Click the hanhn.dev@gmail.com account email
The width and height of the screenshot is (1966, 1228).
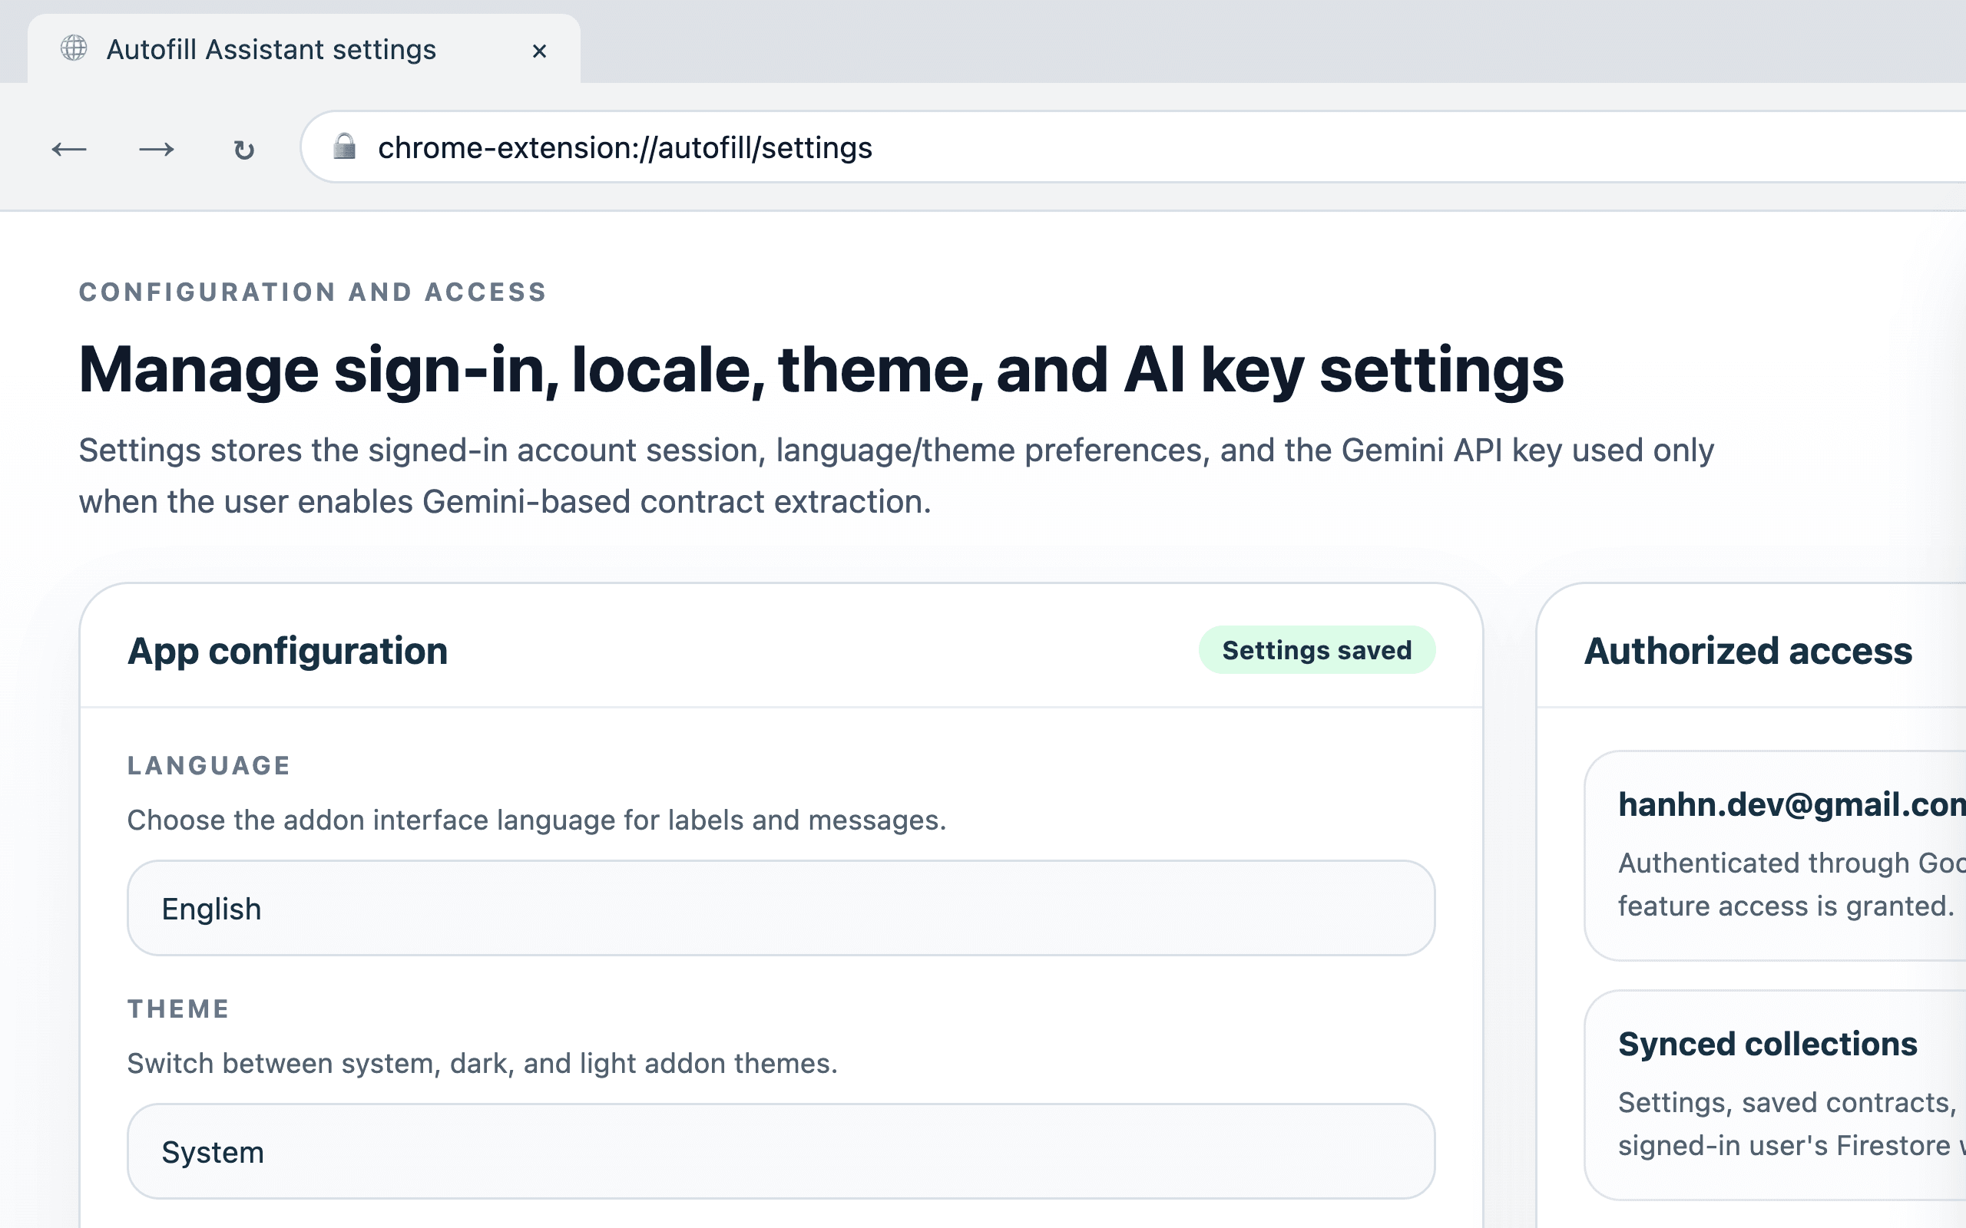[1792, 804]
